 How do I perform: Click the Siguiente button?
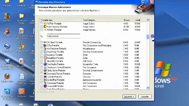[x=129, y=97]
